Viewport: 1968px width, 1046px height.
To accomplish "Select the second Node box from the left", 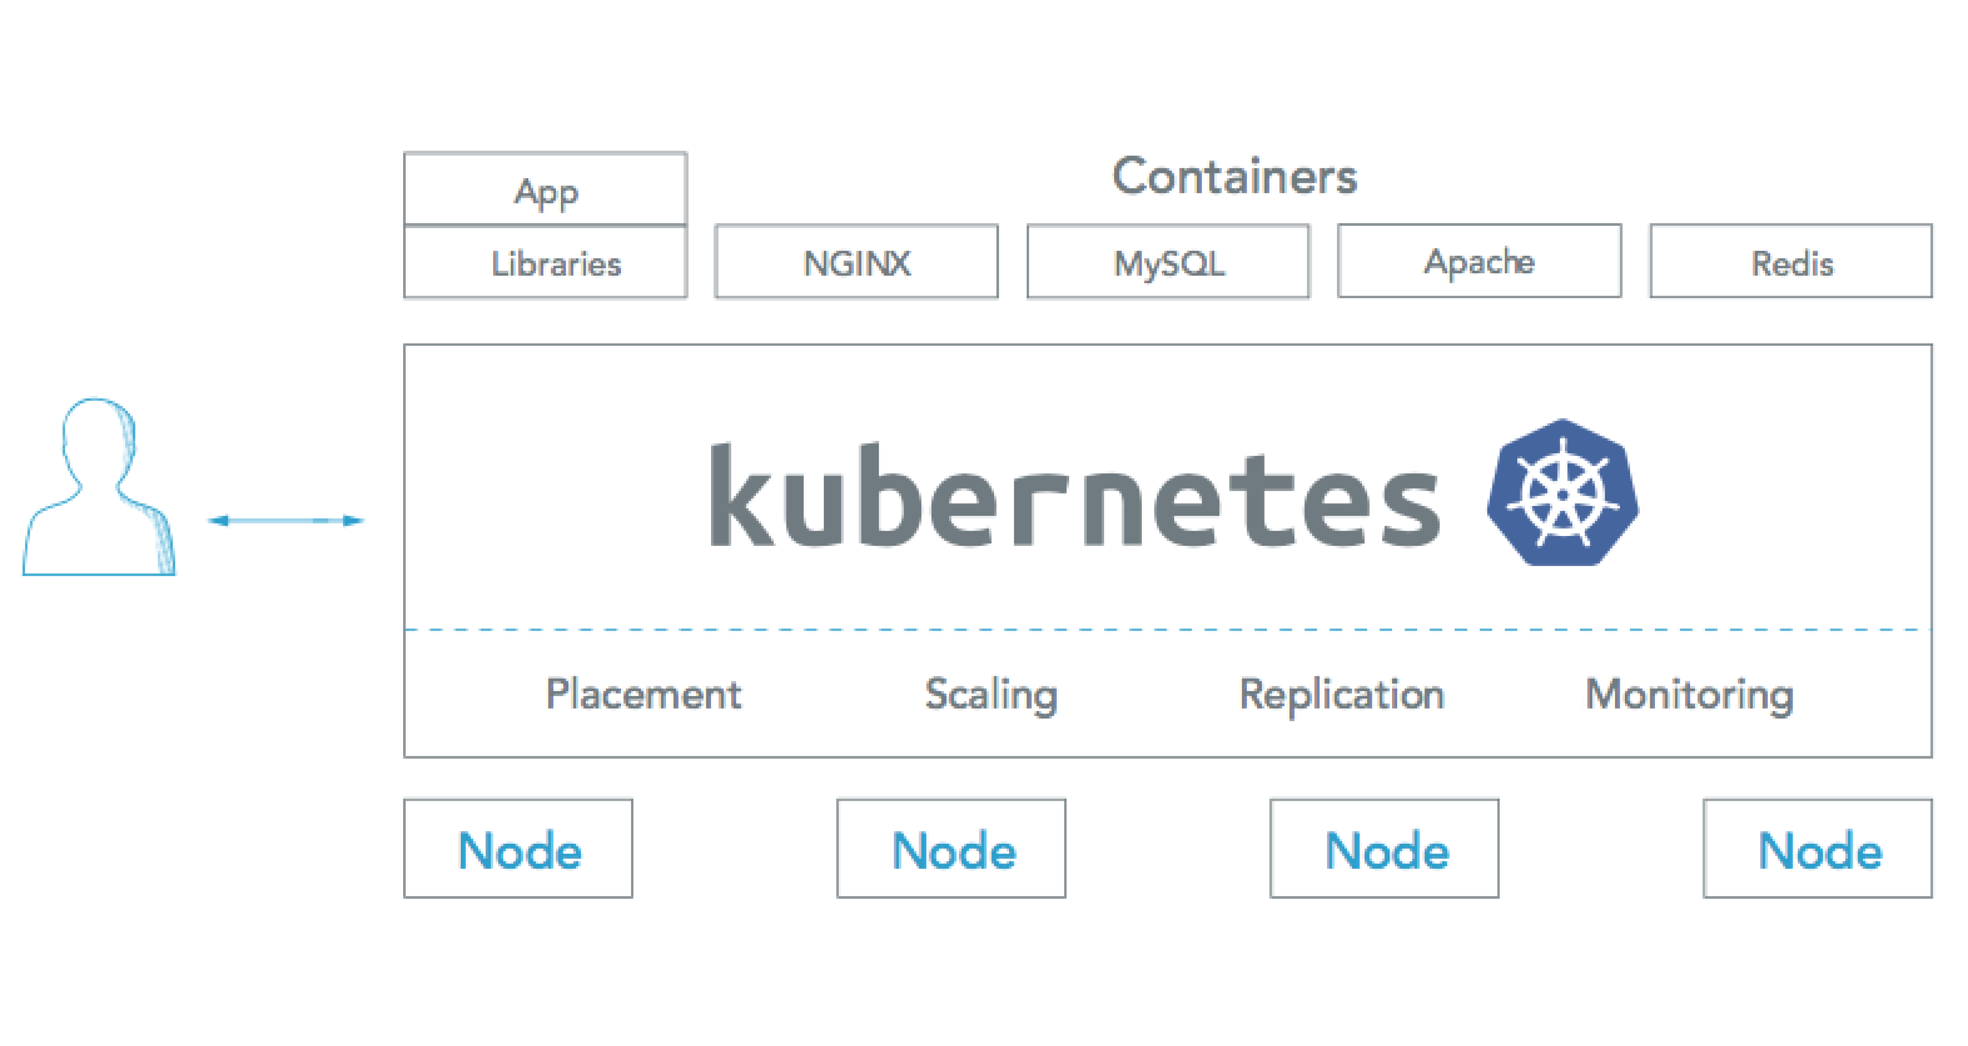I will (951, 849).
